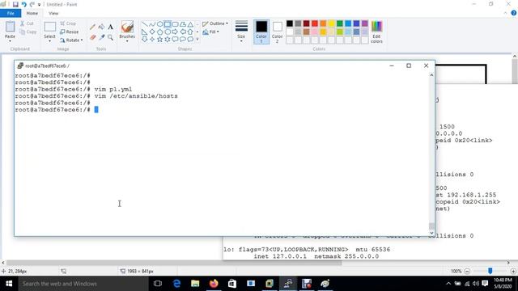Click the Copy button
The width and height of the screenshot is (518, 291).
pos(28,32)
